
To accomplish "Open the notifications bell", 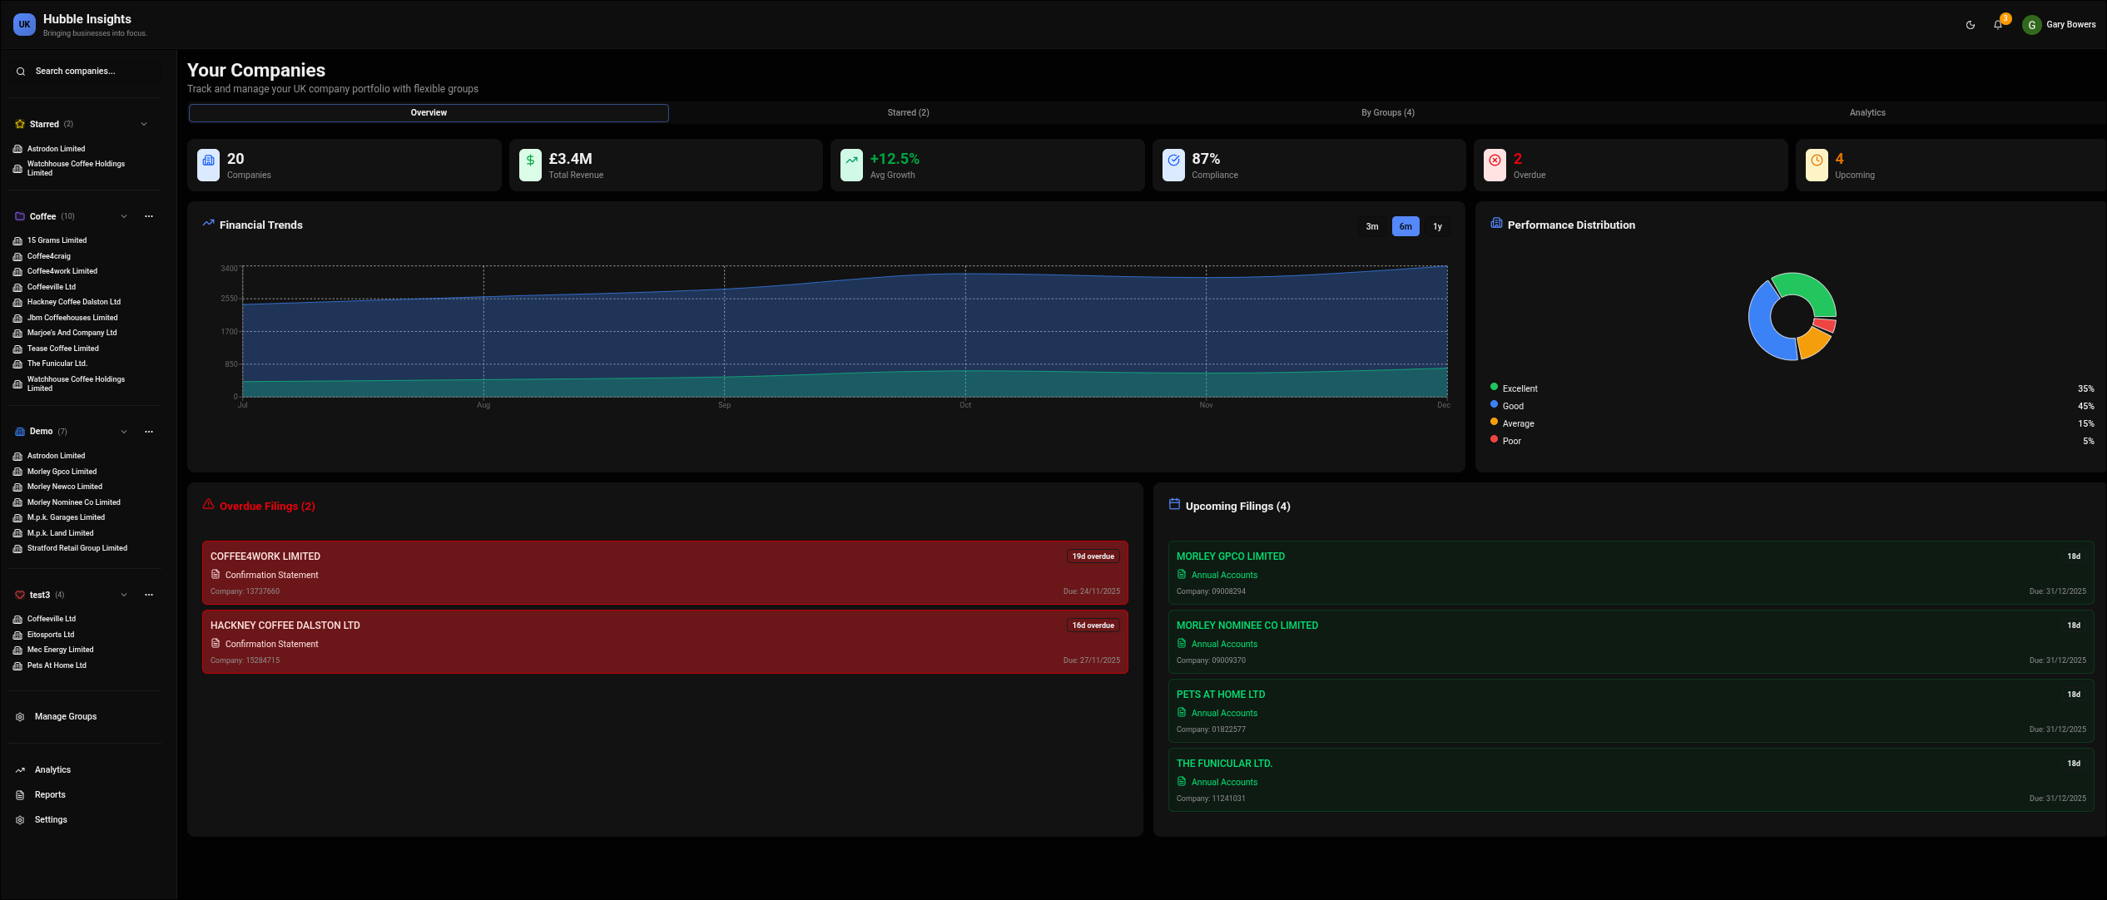I will 1998,25.
